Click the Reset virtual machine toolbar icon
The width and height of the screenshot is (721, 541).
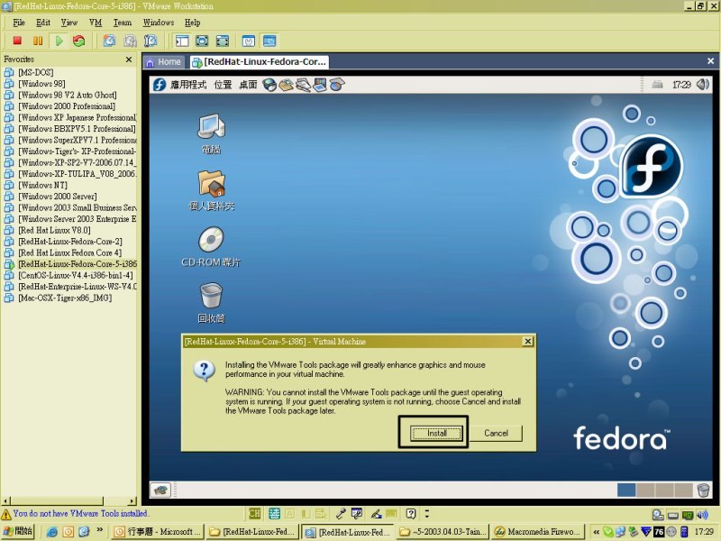pyautogui.click(x=79, y=41)
